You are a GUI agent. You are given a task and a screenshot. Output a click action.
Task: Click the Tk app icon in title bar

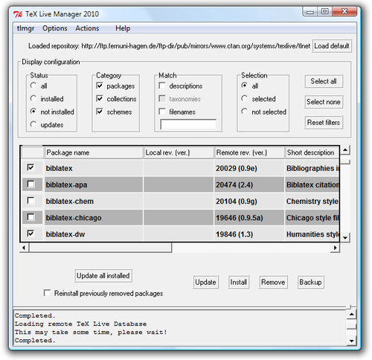pyautogui.click(x=18, y=14)
